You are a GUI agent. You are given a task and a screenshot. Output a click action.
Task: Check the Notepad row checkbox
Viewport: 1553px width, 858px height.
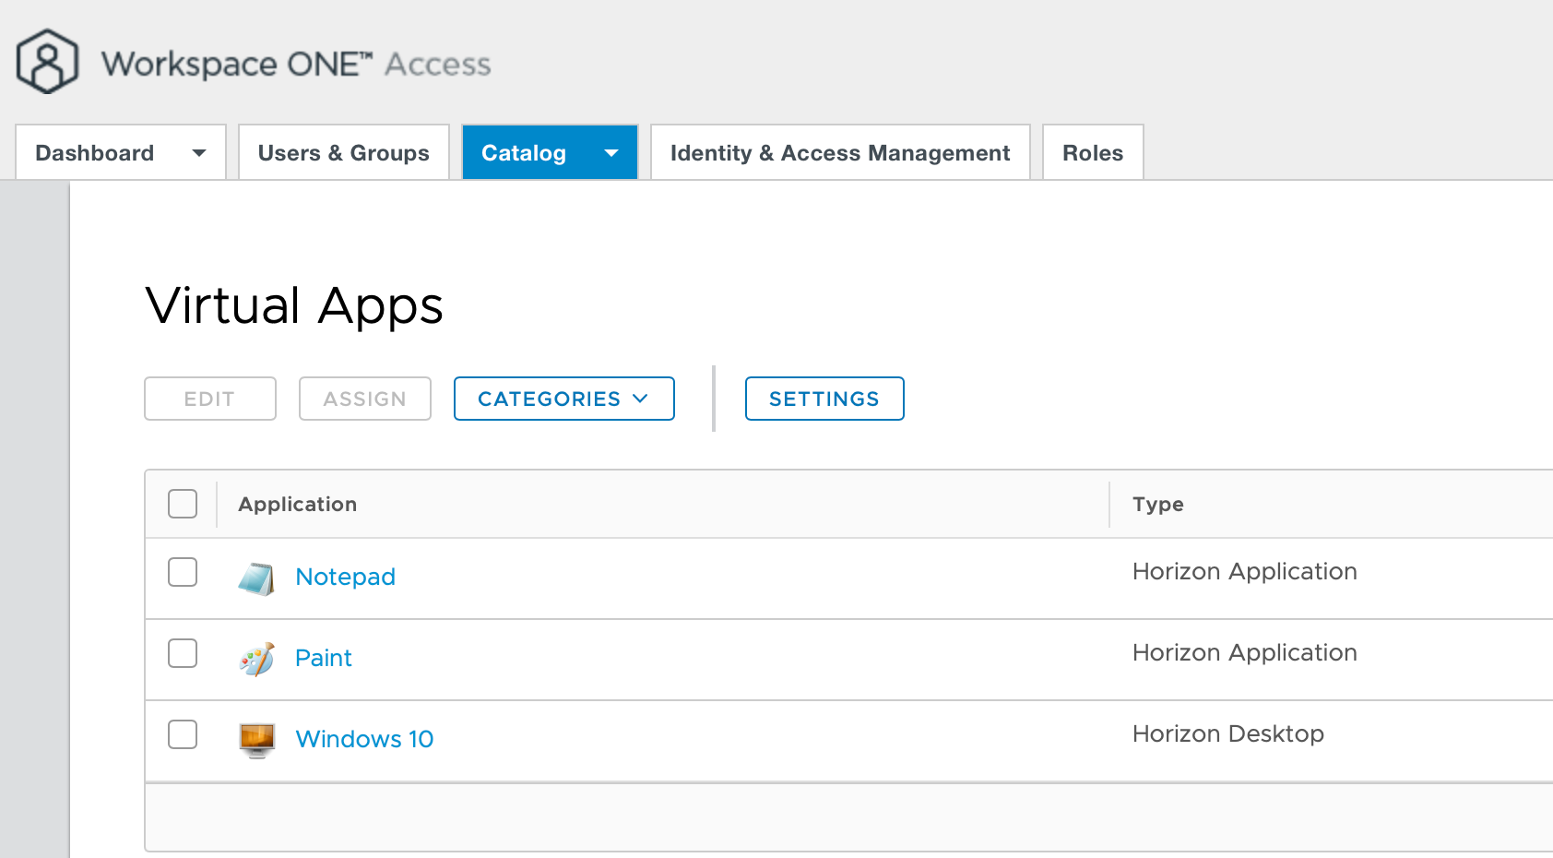[183, 572]
